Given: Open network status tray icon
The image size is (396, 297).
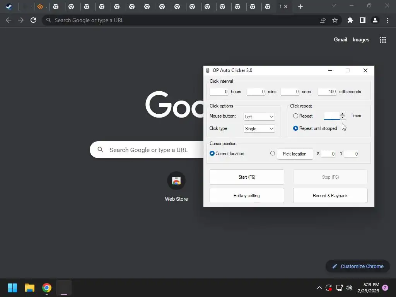Looking at the screenshot, I should 339,288.
